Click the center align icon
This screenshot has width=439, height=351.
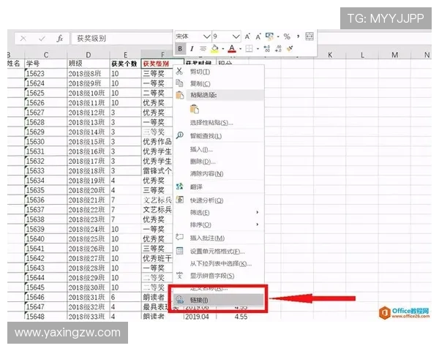click(x=203, y=49)
